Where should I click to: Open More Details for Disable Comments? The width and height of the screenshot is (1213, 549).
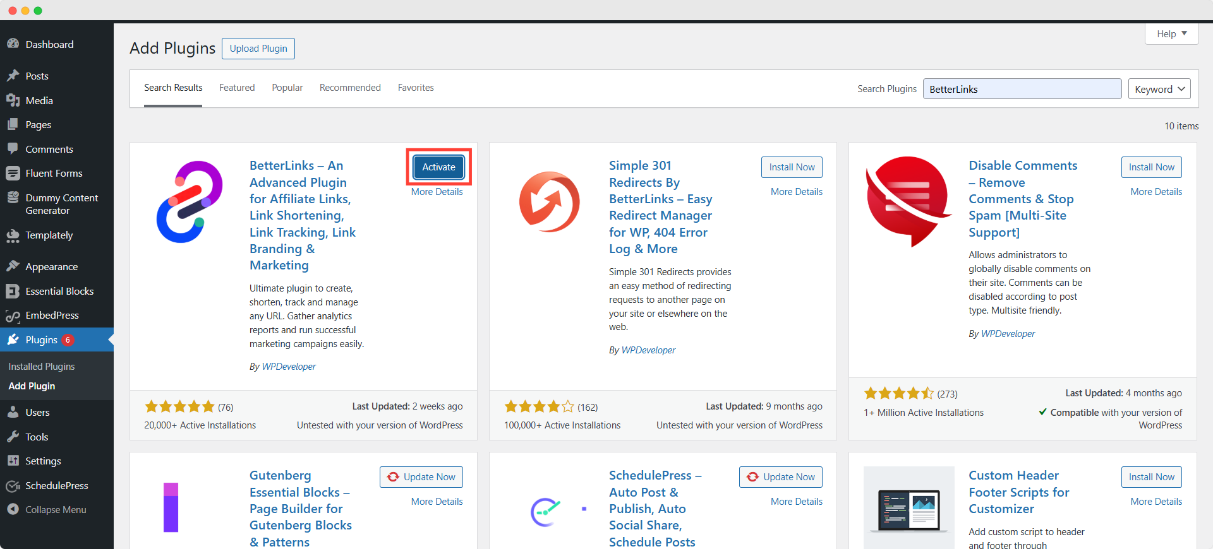pyautogui.click(x=1156, y=192)
